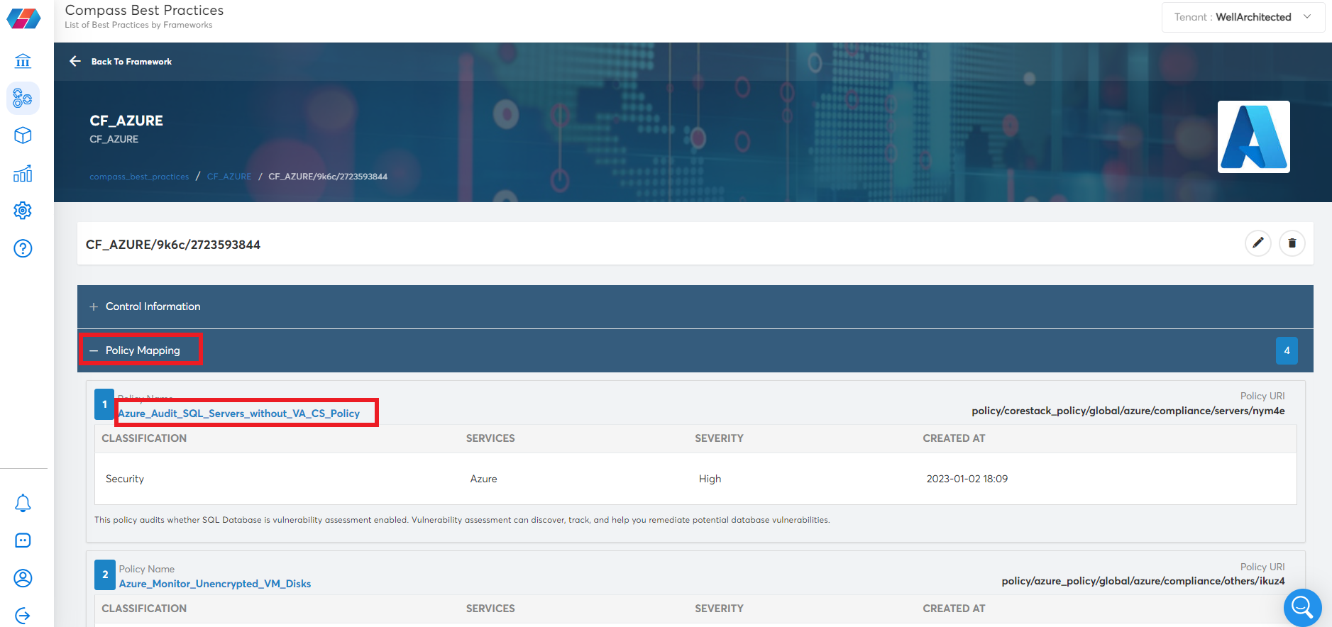Open the Azure_Audit_SQL_Servers_without_VA_CS_Policy link
This screenshot has width=1332, height=627.
point(239,414)
